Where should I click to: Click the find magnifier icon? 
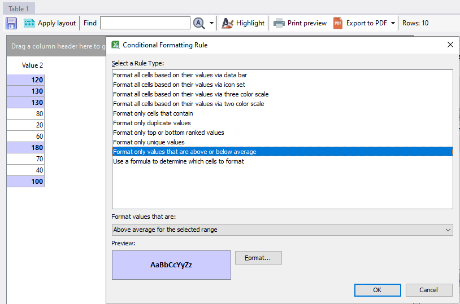click(x=199, y=23)
